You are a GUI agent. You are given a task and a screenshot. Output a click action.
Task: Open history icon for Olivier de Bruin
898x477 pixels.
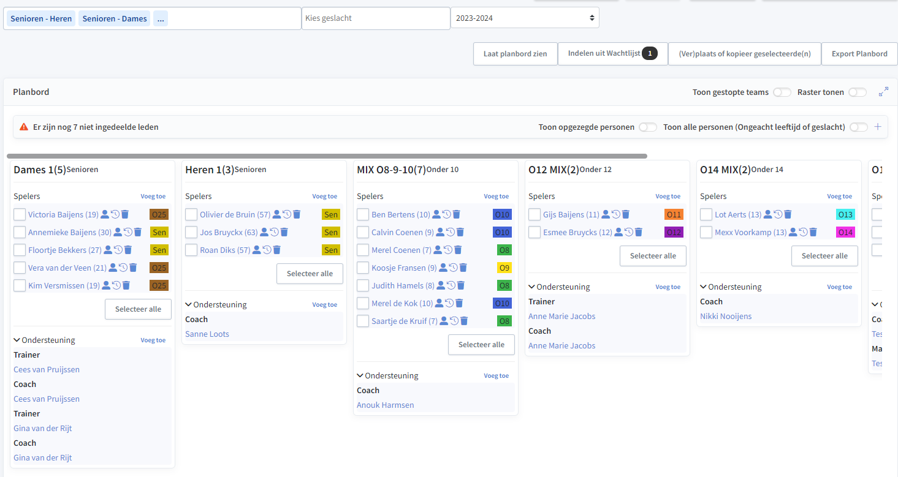click(286, 214)
